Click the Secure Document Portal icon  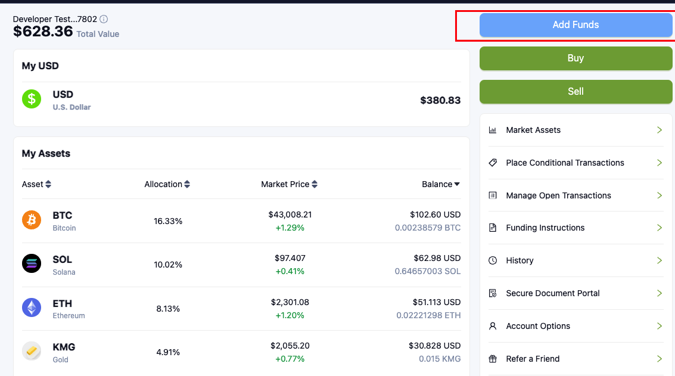[492, 293]
